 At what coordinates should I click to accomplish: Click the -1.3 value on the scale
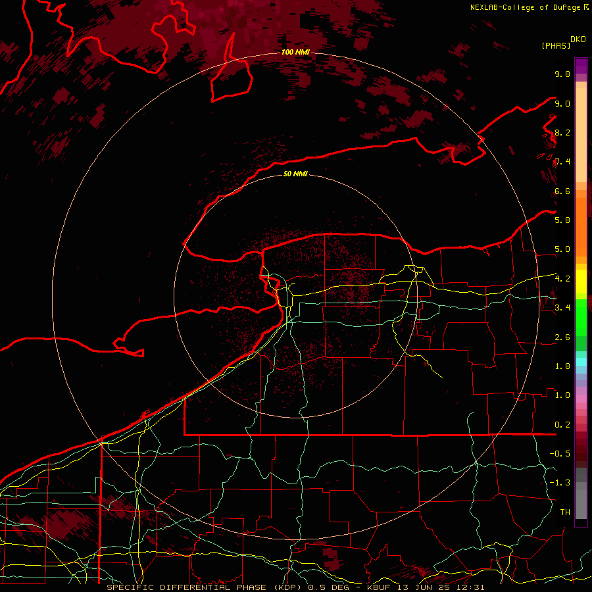tap(560, 483)
